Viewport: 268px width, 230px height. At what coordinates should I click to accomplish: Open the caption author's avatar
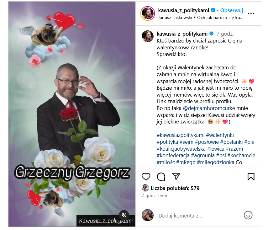point(148,36)
